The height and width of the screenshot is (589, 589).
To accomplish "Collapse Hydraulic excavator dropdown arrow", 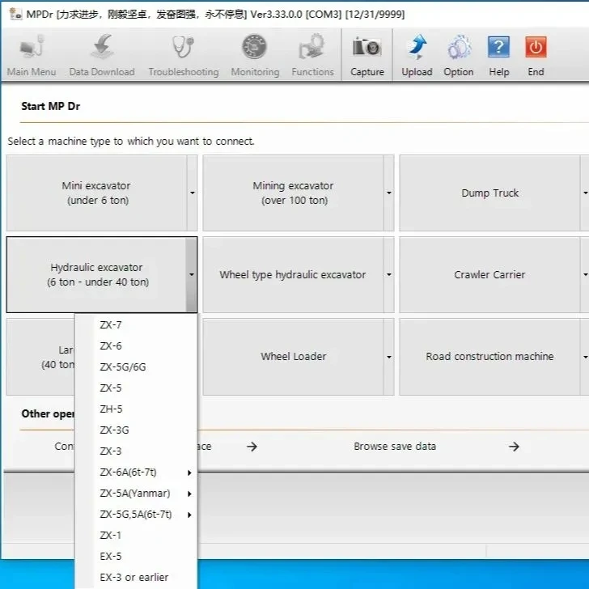I will (x=192, y=274).
